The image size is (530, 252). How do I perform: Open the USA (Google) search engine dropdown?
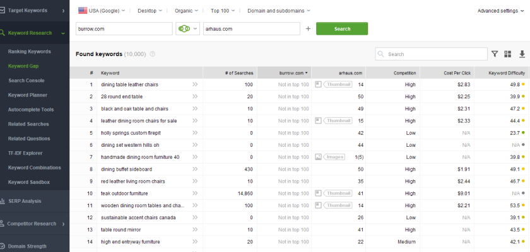pos(102,11)
